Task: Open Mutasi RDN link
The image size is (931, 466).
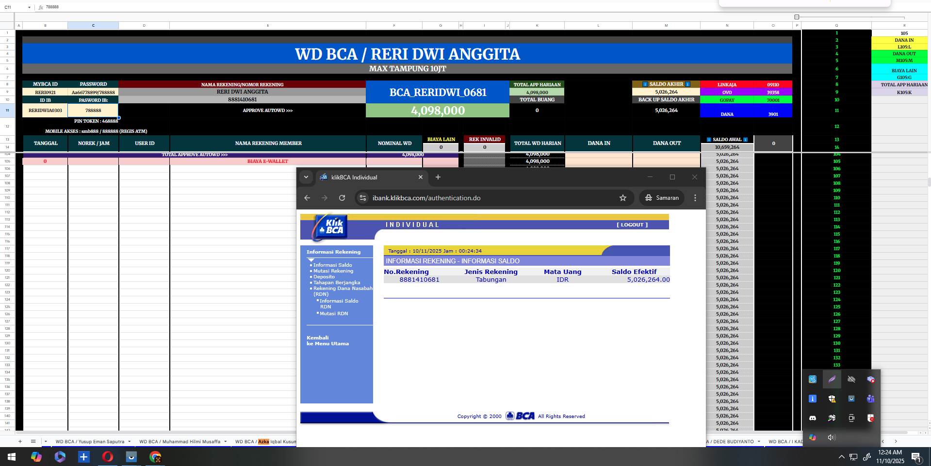Action: 333,313
